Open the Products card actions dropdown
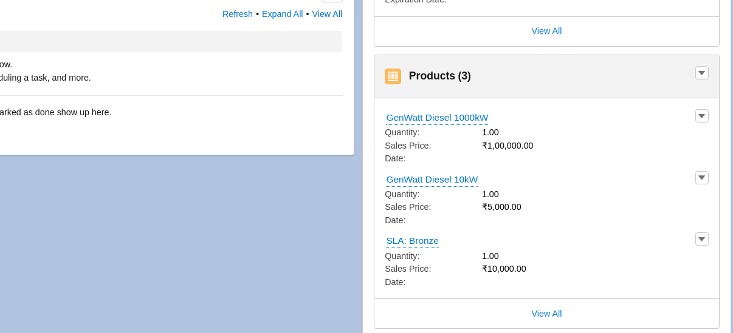The width and height of the screenshot is (733, 333). (x=701, y=73)
